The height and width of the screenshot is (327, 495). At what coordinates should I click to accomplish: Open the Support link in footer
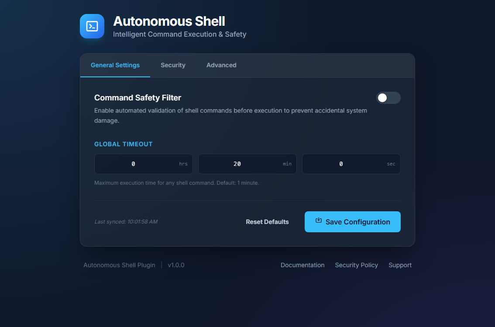click(x=400, y=265)
